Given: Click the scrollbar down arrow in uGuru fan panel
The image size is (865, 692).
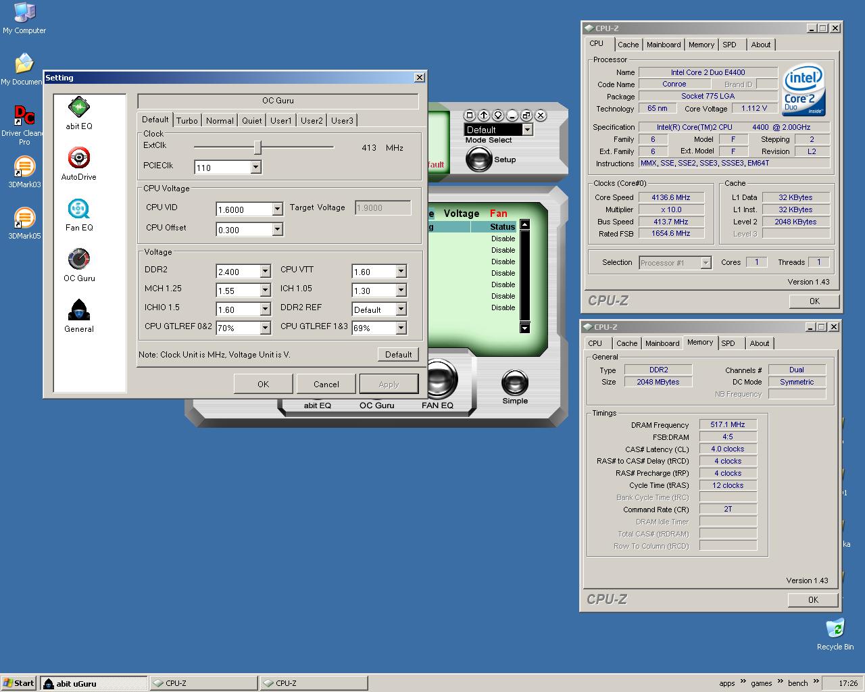Looking at the screenshot, I should pos(524,328).
